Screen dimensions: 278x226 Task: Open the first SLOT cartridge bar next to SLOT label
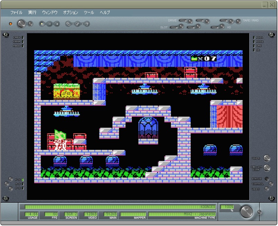click(174, 27)
